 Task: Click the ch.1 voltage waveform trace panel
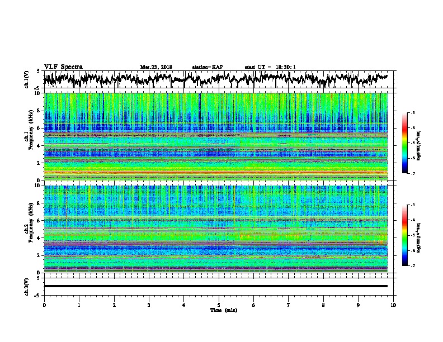click(x=220, y=79)
